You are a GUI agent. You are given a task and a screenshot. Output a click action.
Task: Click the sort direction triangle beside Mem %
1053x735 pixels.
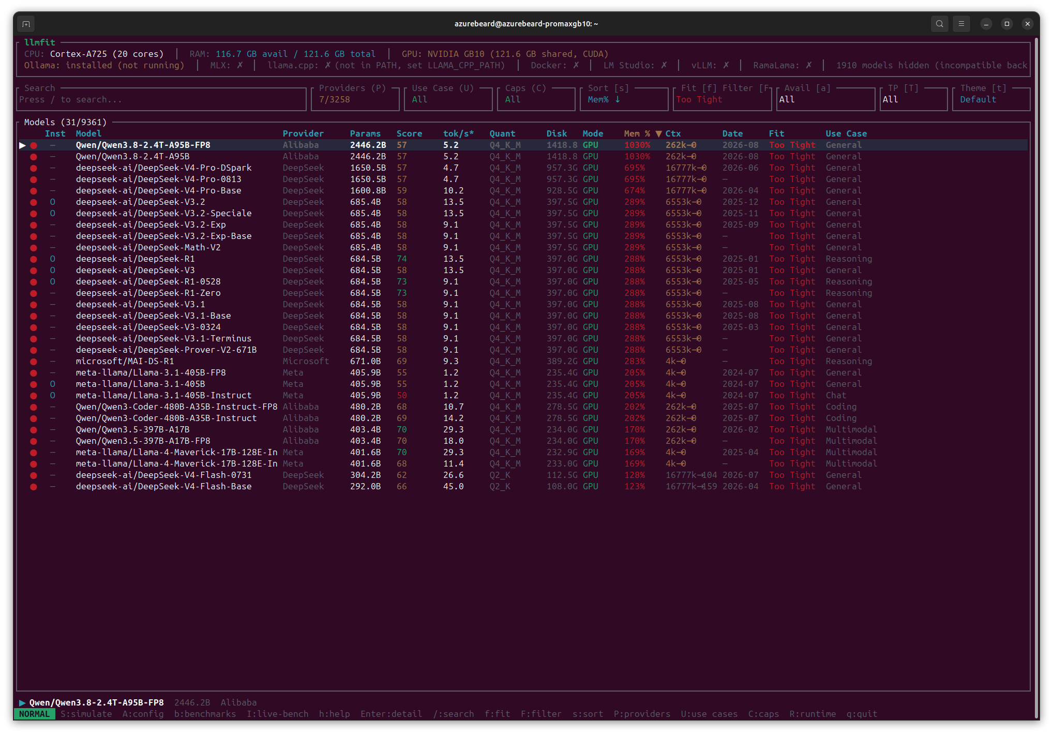coord(658,134)
